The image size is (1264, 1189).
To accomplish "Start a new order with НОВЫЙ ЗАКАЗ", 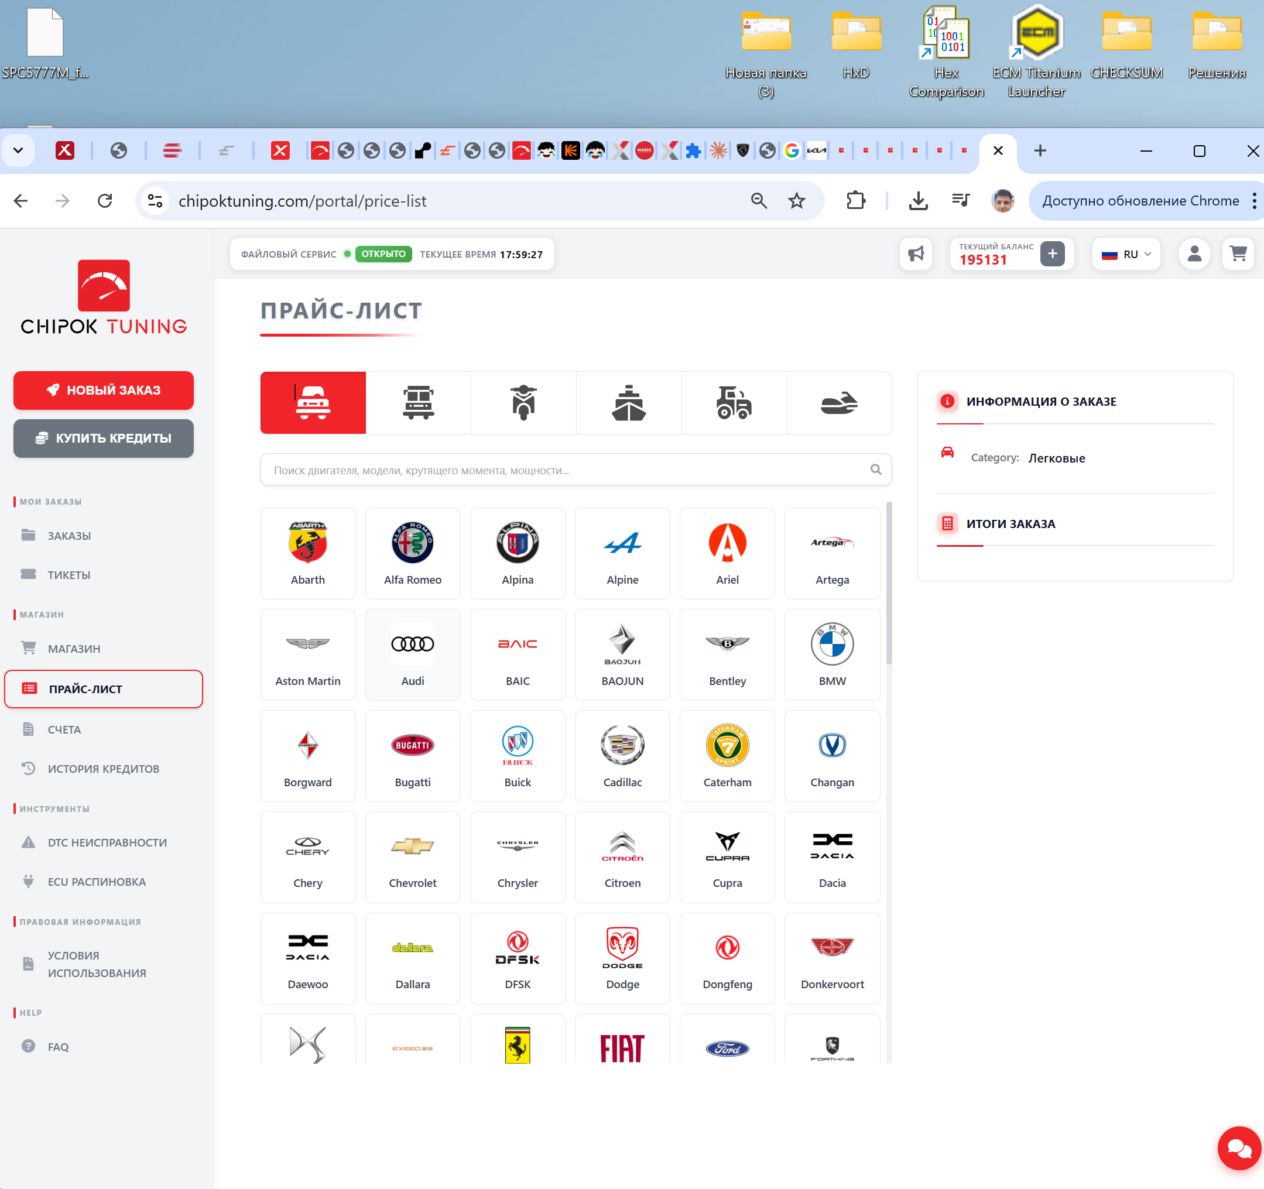I will (x=104, y=390).
